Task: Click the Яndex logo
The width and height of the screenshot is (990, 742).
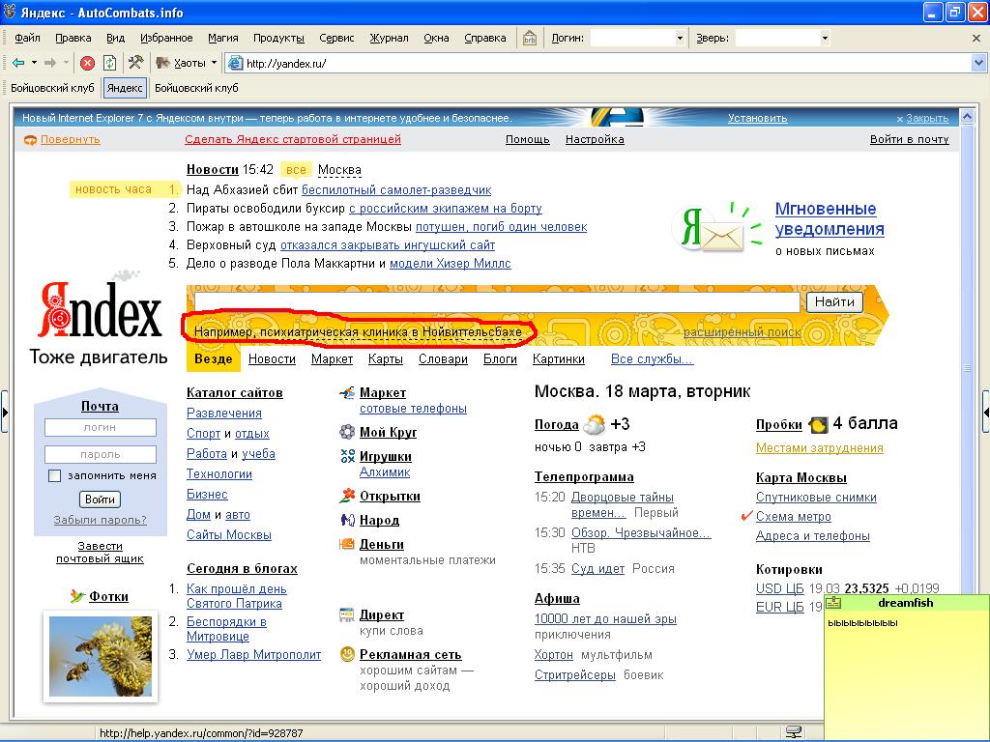Action: 100,309
